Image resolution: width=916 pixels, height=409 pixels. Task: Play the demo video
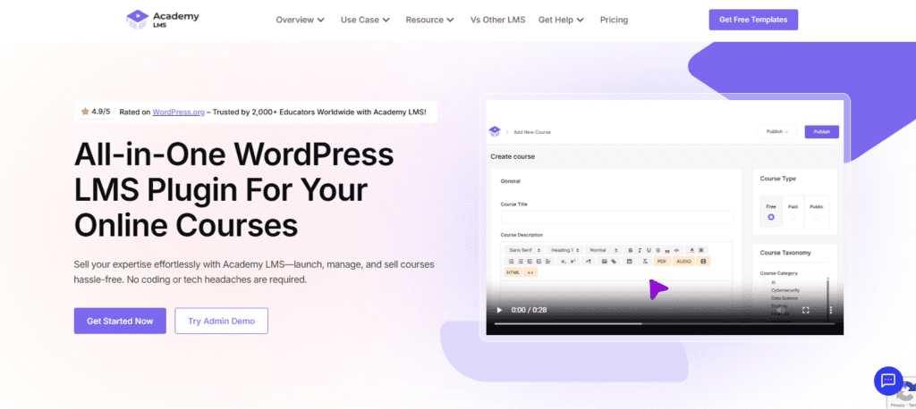coord(499,310)
